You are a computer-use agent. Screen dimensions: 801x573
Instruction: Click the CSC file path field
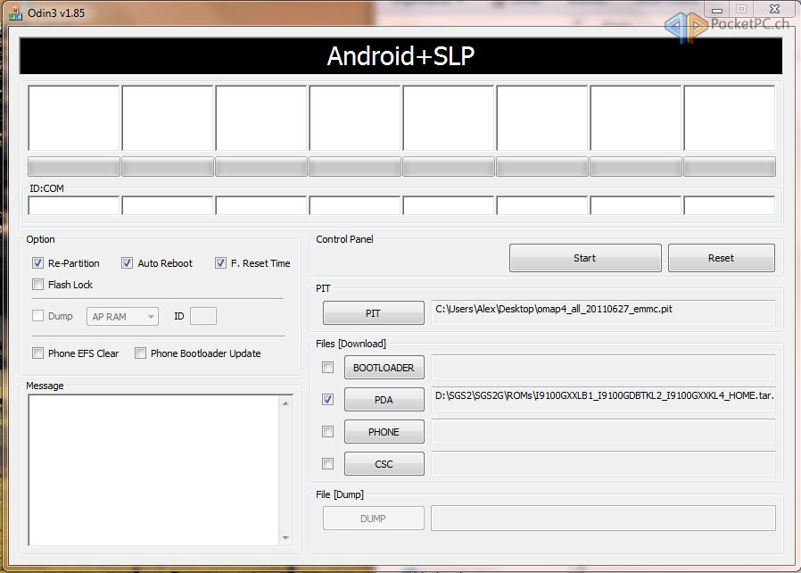coord(603,463)
